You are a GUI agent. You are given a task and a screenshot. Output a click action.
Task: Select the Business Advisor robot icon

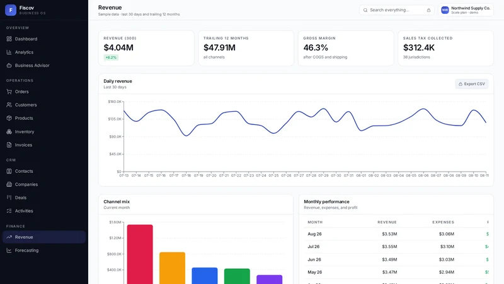tap(9, 66)
